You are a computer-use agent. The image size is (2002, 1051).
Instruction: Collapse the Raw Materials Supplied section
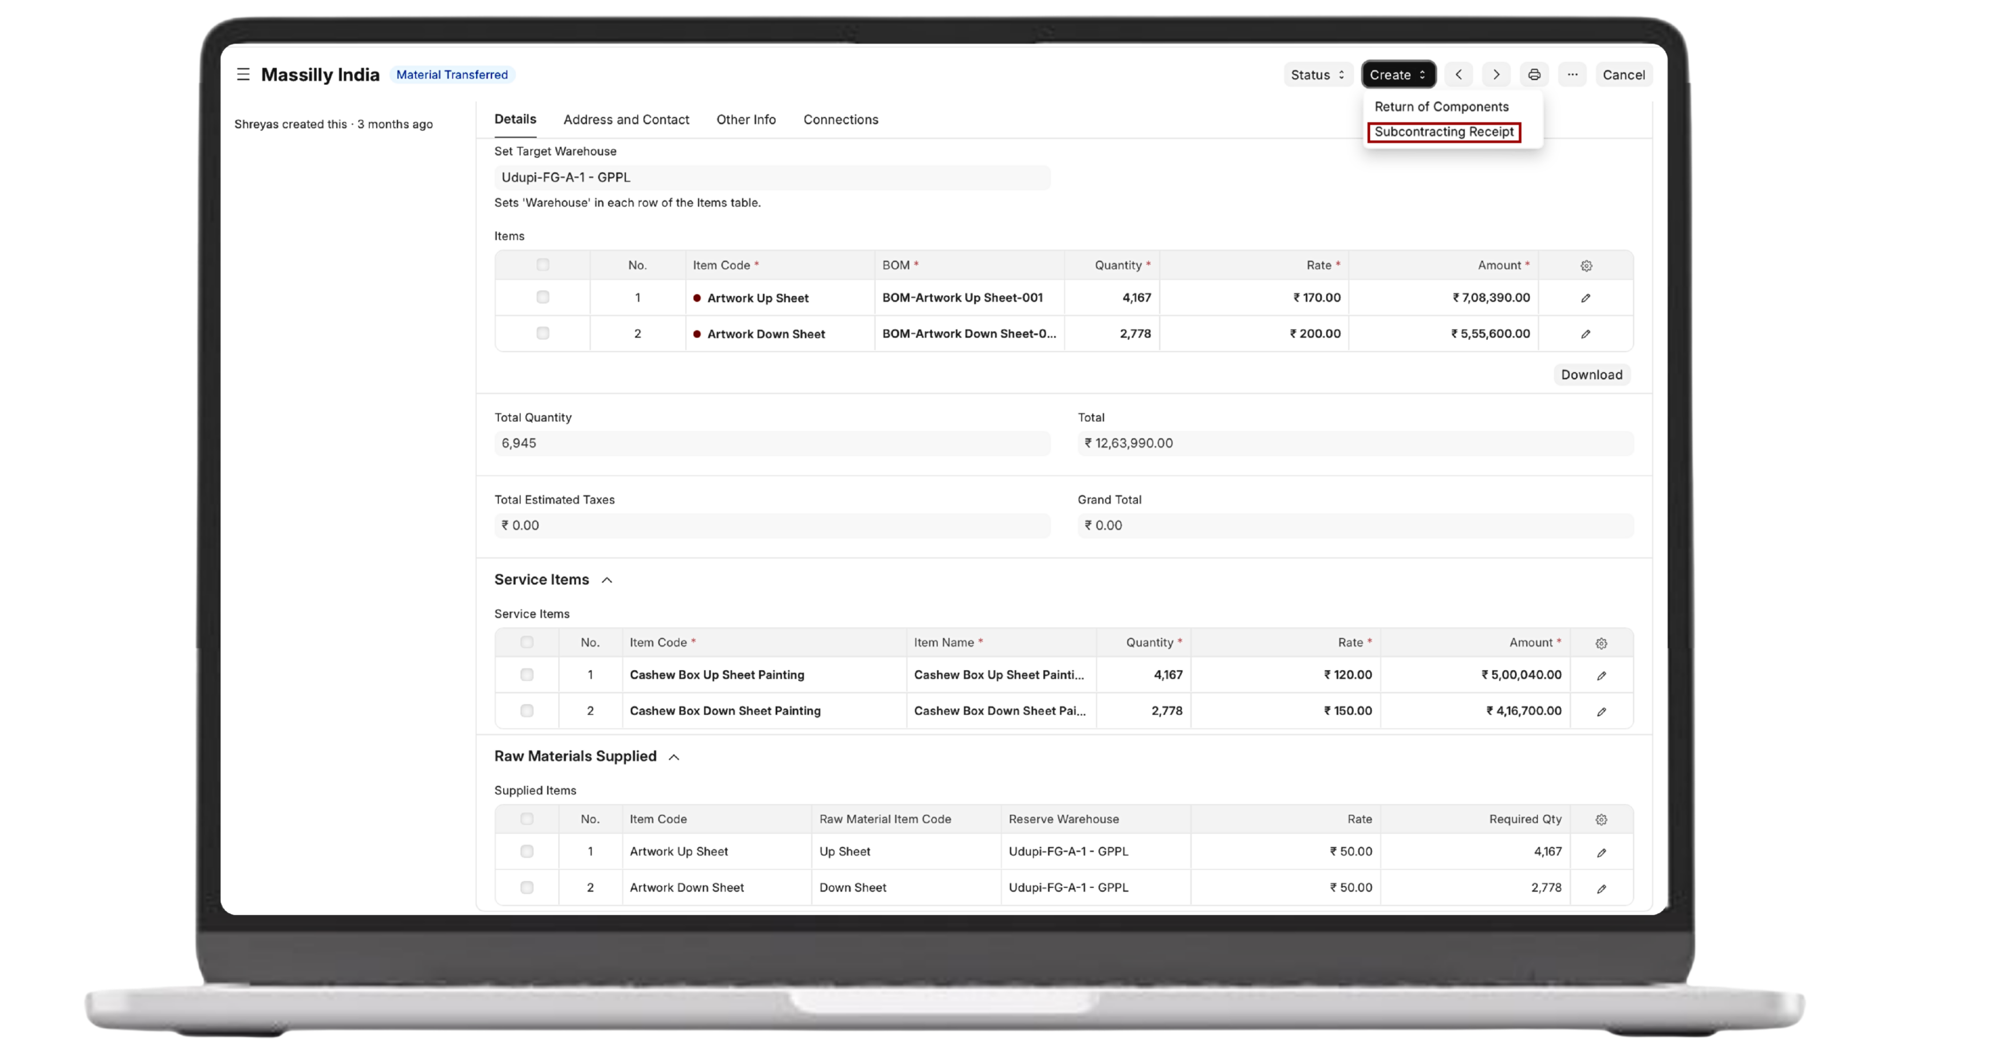point(674,756)
